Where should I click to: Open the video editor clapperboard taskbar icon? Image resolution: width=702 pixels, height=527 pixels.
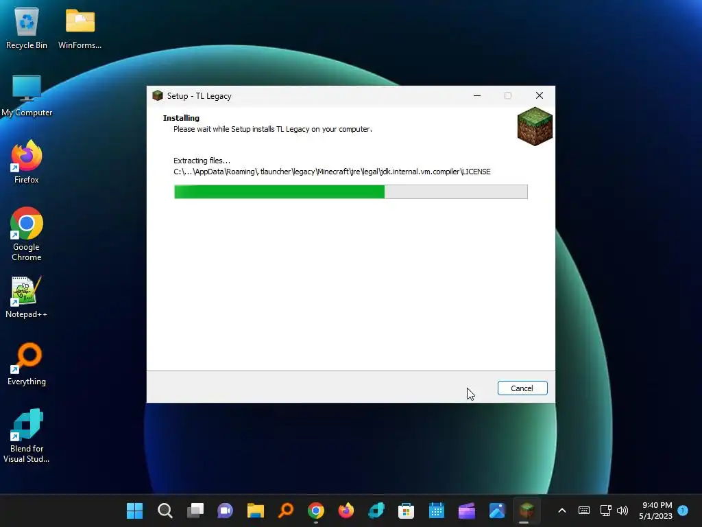pos(466,511)
